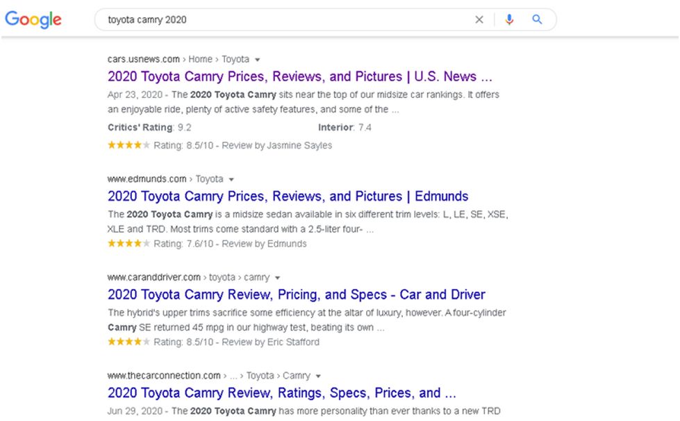Submit search with magnifying glass icon

pos(537,19)
